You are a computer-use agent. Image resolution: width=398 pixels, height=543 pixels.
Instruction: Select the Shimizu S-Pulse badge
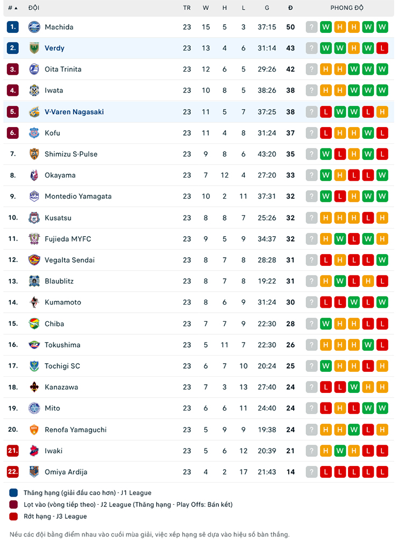34,154
